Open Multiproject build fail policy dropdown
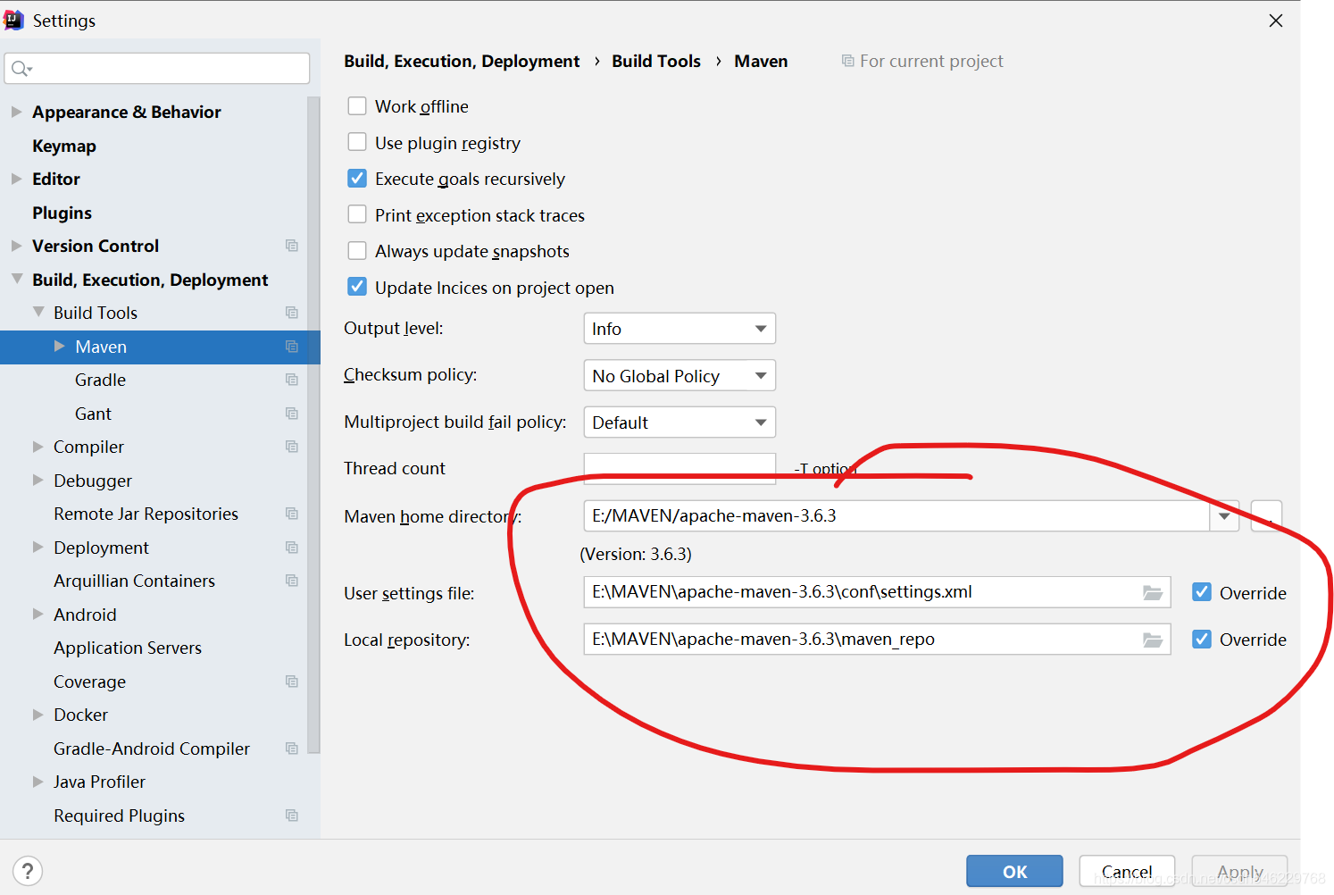 [680, 422]
